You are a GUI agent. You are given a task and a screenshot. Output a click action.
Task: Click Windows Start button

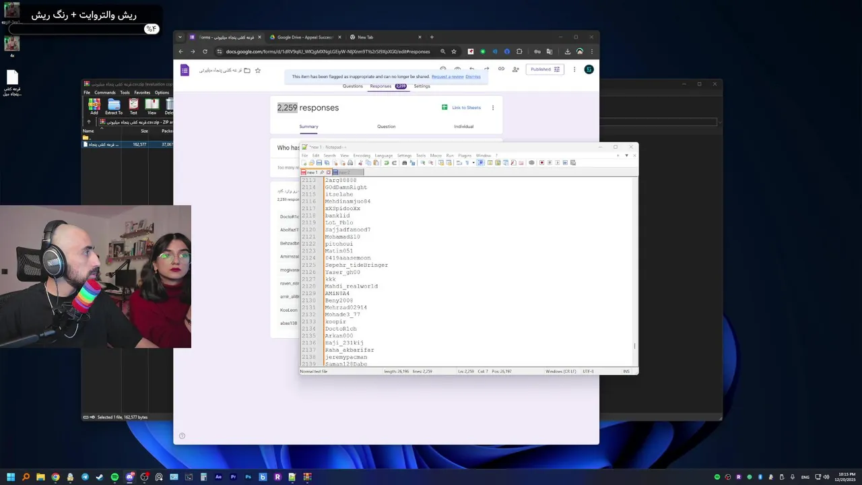pyautogui.click(x=11, y=477)
